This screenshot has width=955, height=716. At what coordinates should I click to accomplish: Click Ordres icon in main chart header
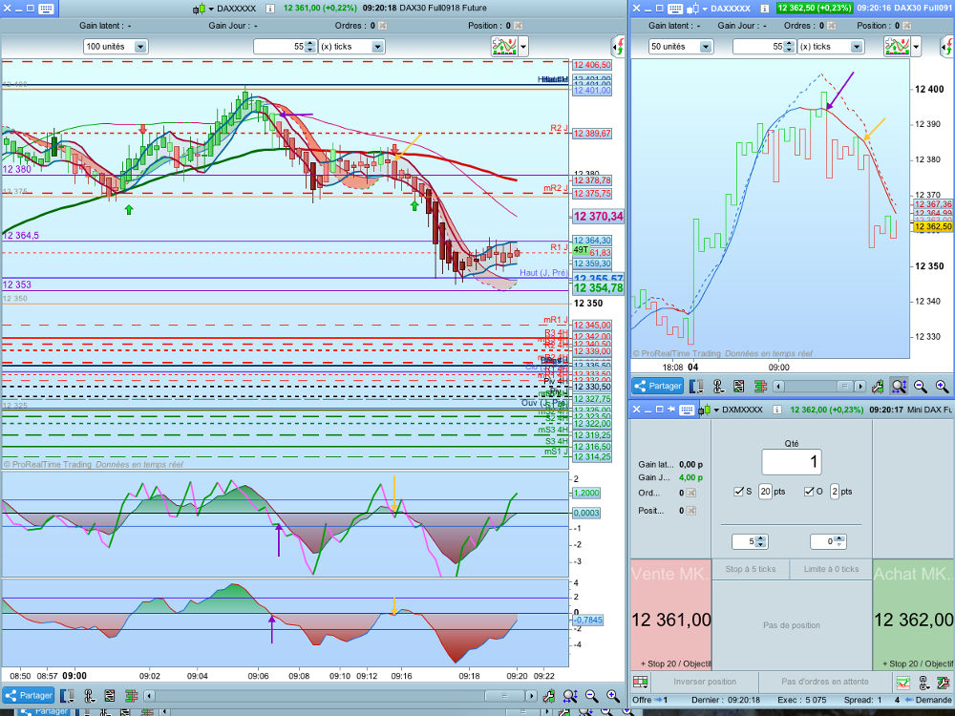tap(382, 26)
